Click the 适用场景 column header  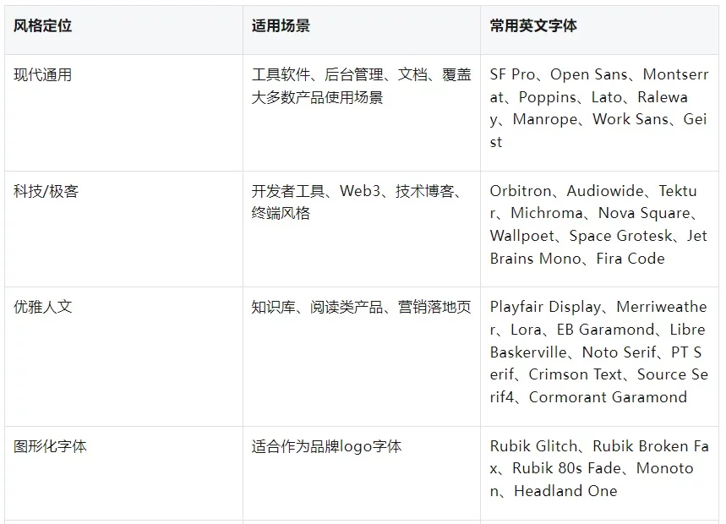(x=281, y=26)
